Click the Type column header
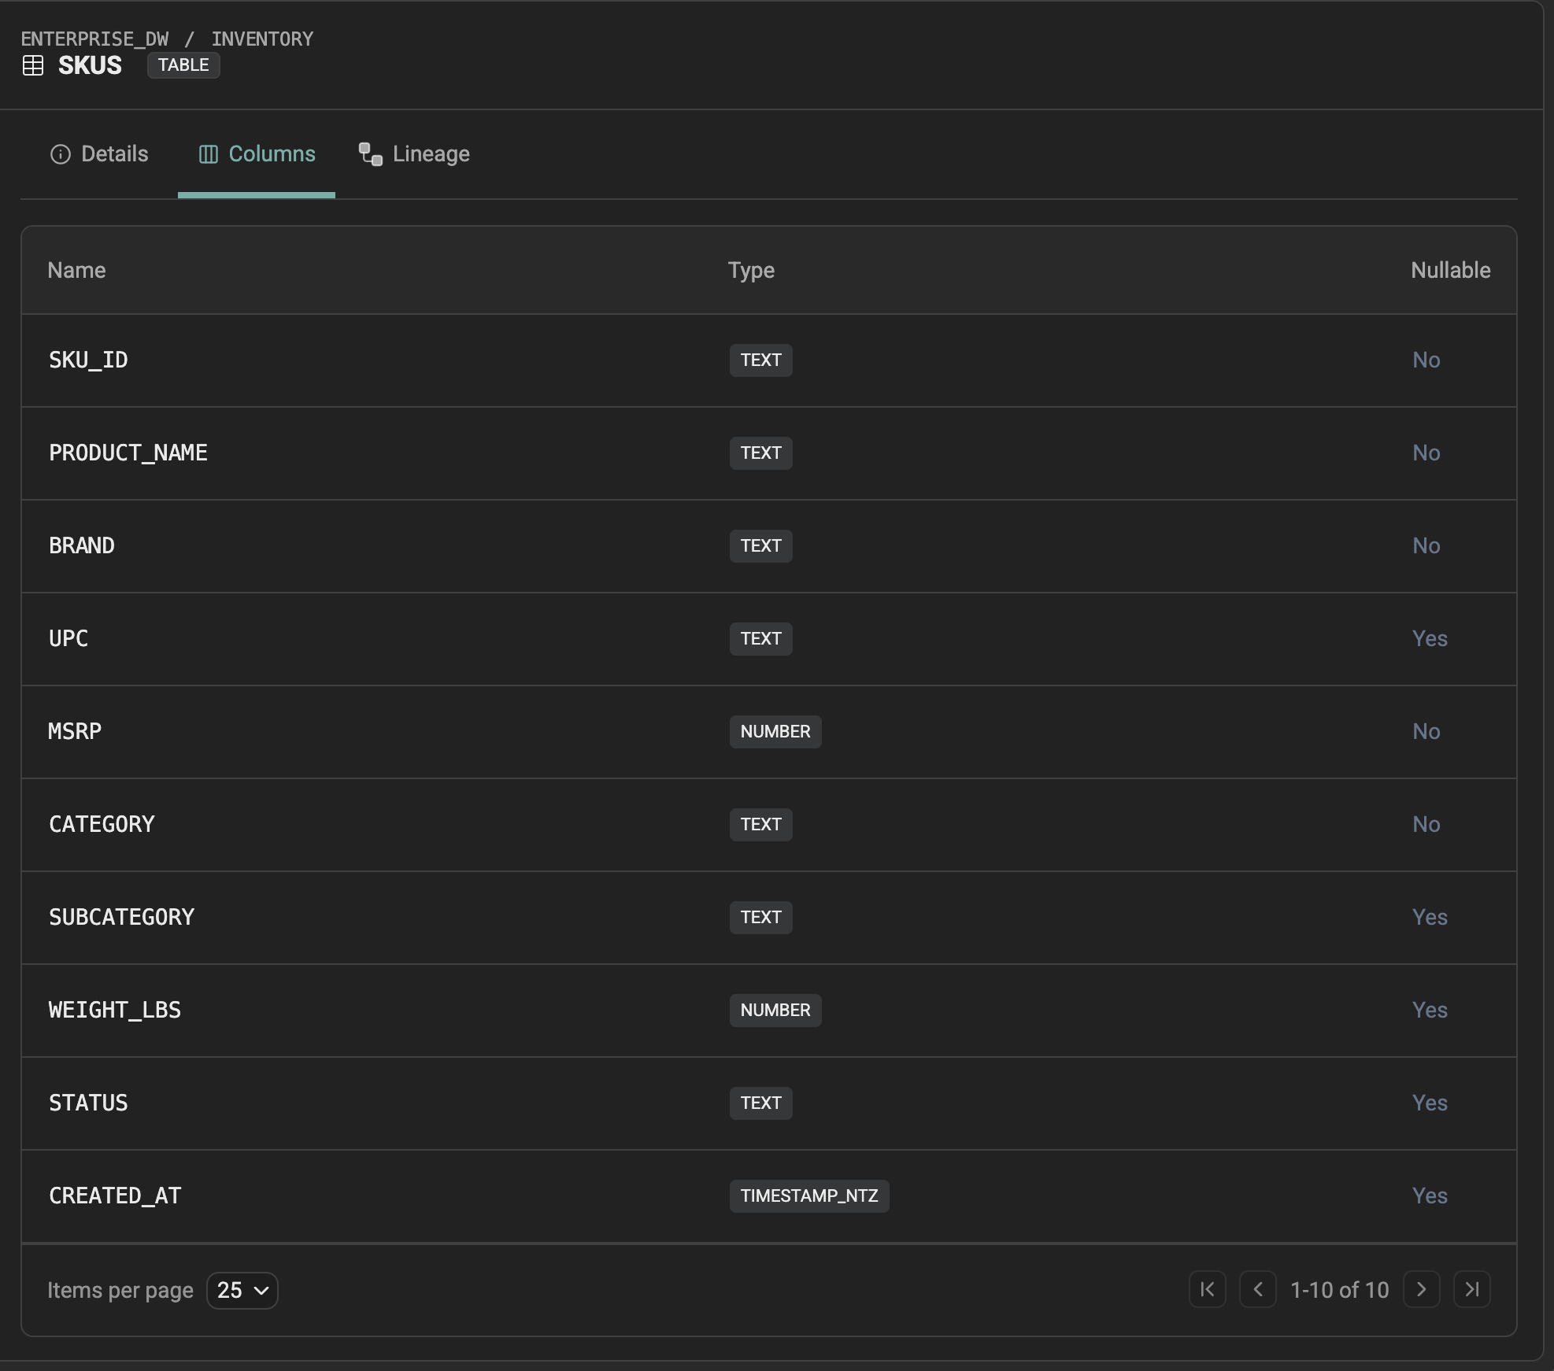The height and width of the screenshot is (1371, 1554). coord(751,270)
